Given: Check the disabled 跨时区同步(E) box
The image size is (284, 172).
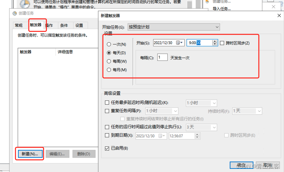Looking at the screenshot, I should click(226, 135).
